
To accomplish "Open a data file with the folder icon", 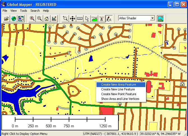I will click(x=6, y=19).
